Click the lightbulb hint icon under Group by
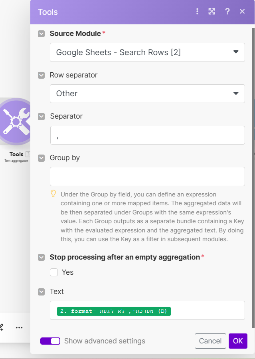The width and height of the screenshot is (255, 359). (53, 194)
